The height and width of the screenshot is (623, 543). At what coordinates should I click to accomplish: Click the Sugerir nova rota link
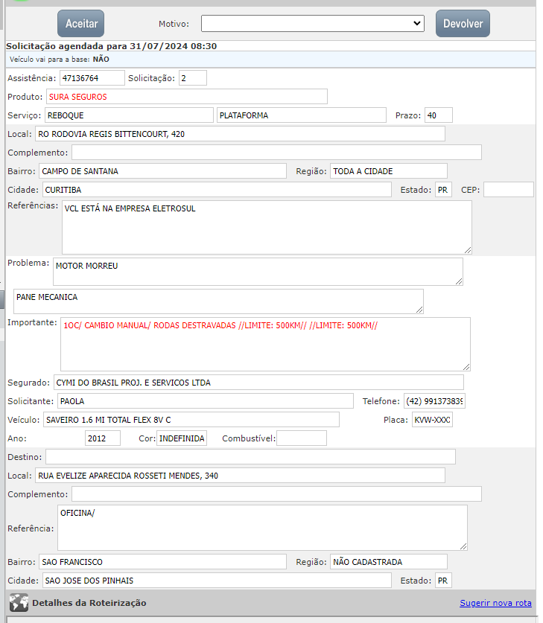click(x=495, y=603)
